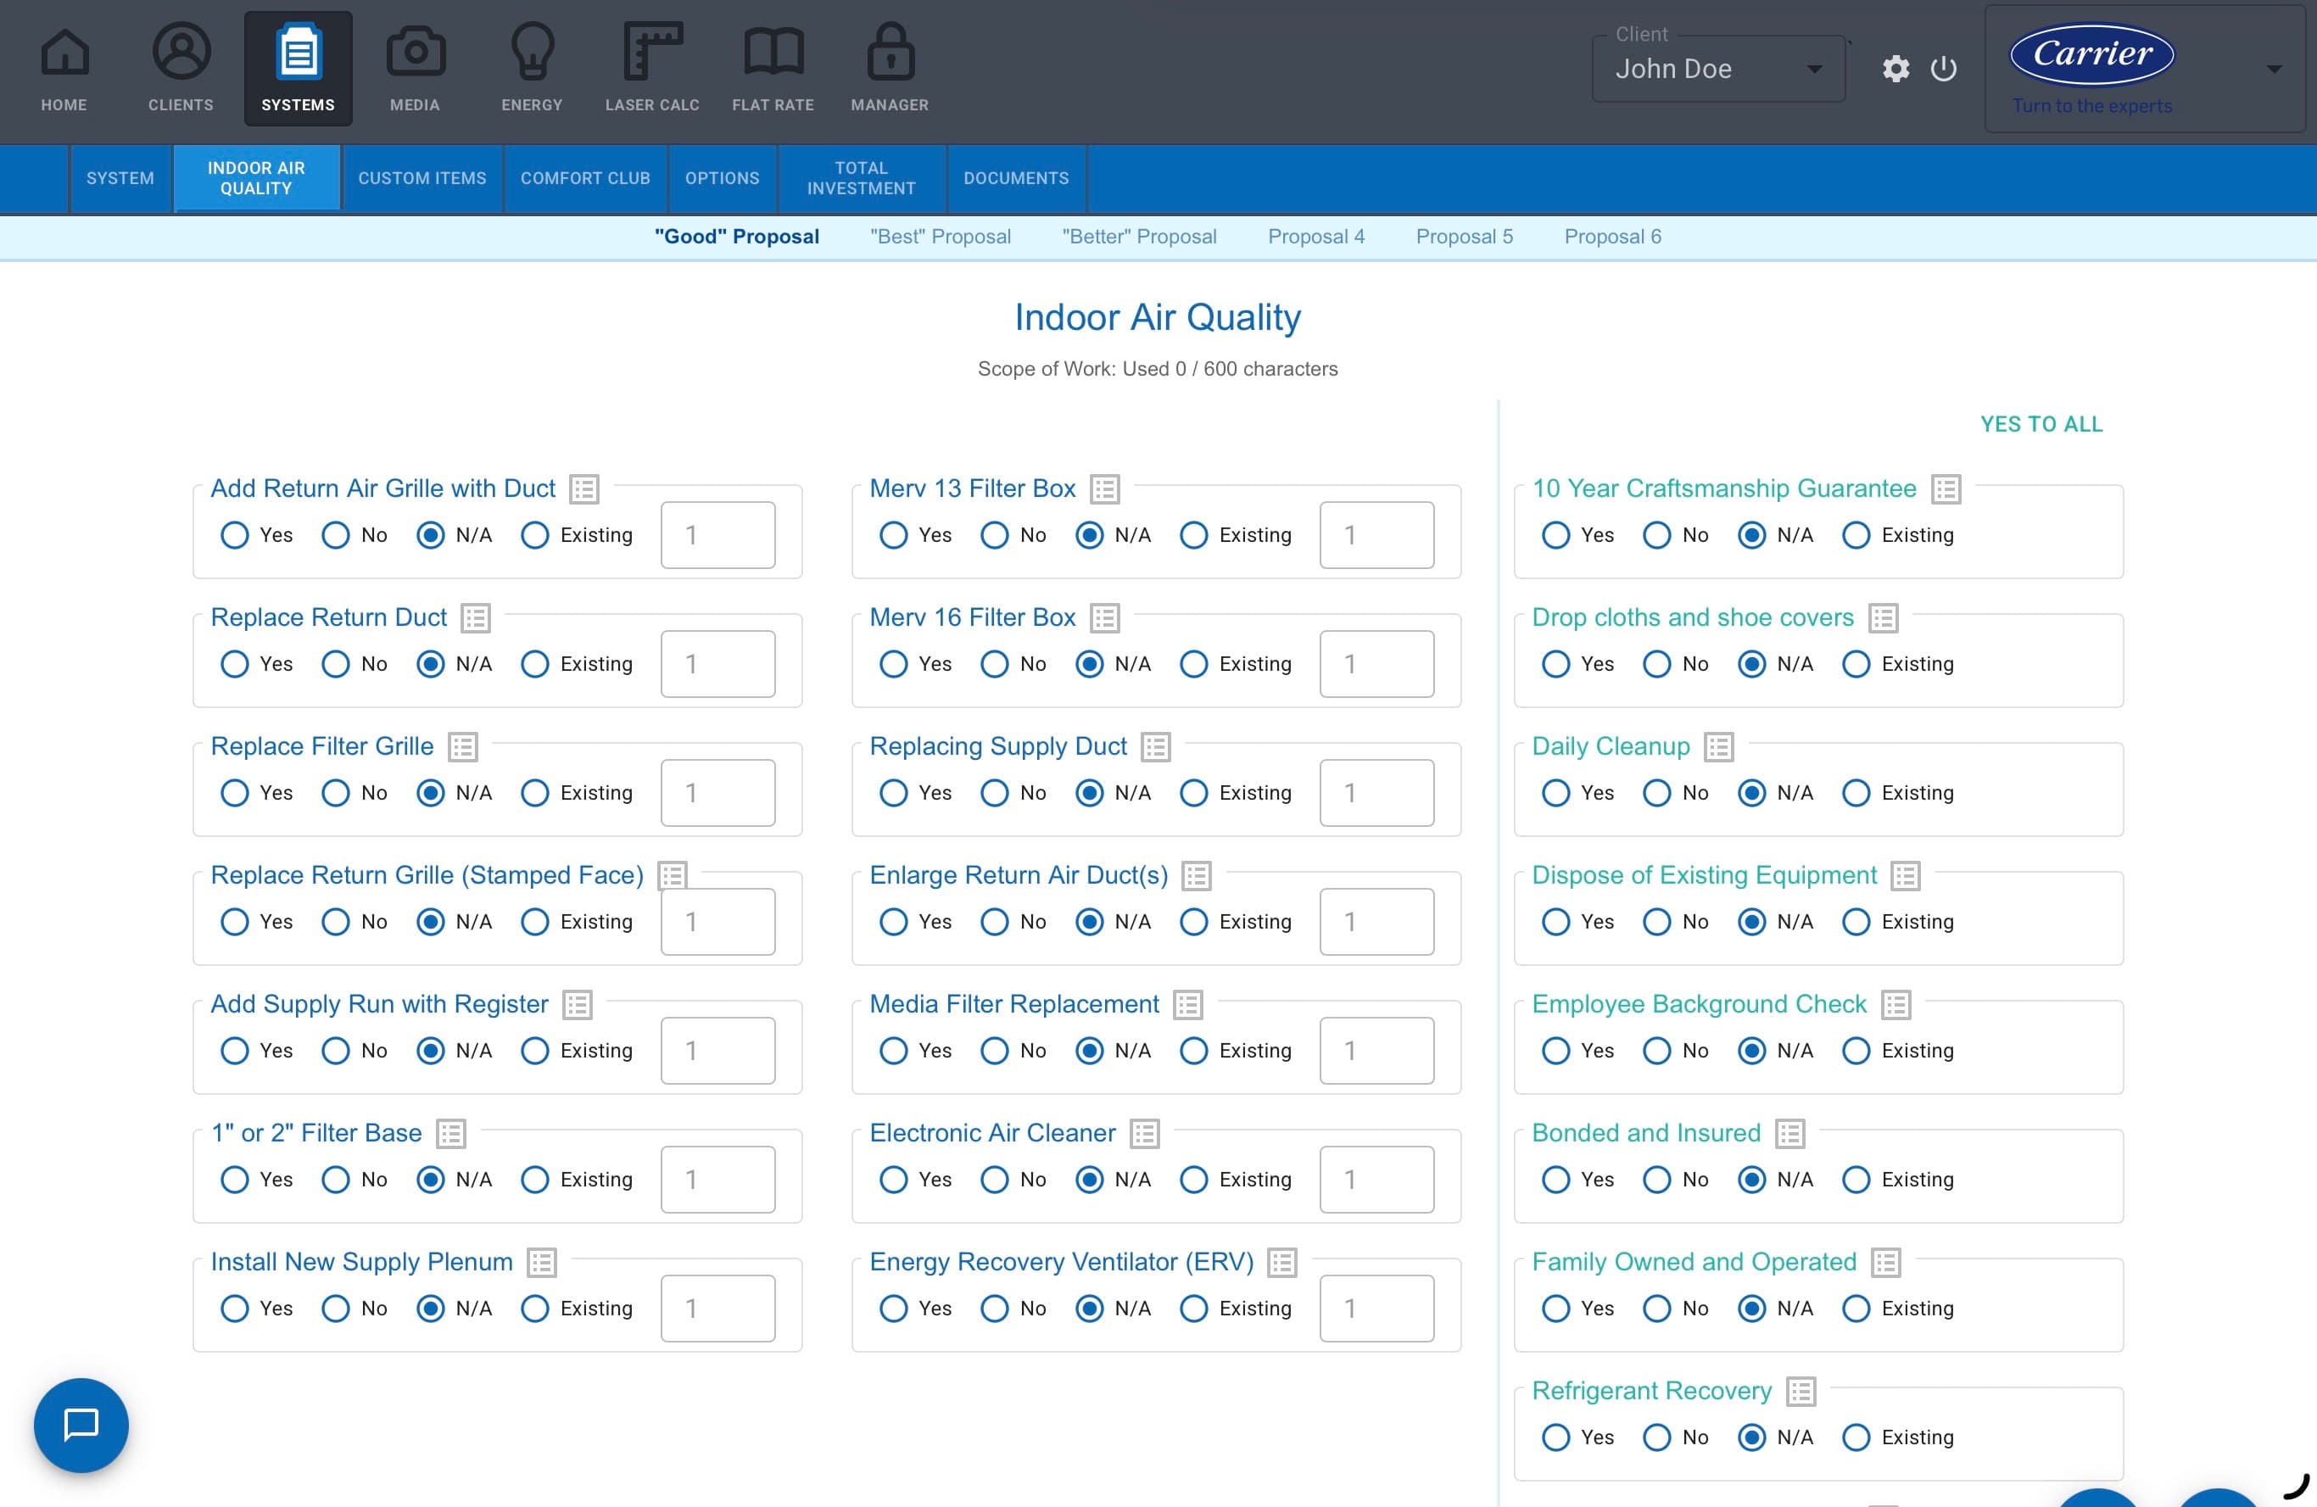
Task: Open details icon for Refrigerant Recovery
Action: coord(1801,1391)
